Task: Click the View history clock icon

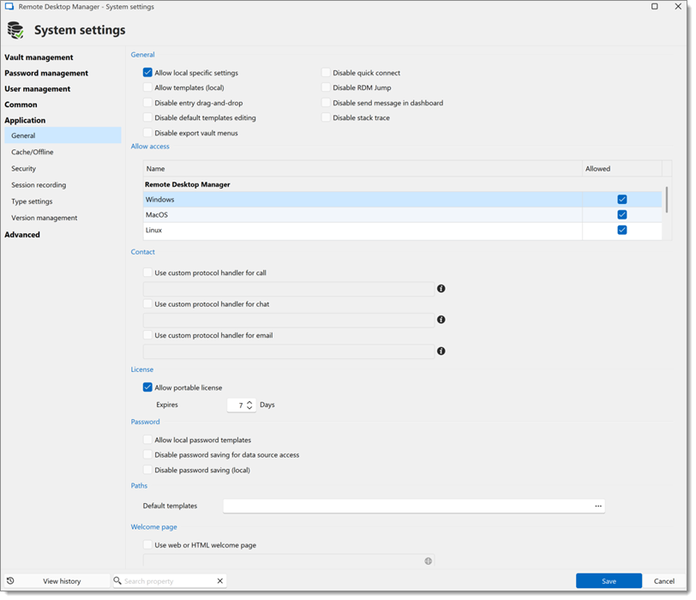Action: coord(10,581)
